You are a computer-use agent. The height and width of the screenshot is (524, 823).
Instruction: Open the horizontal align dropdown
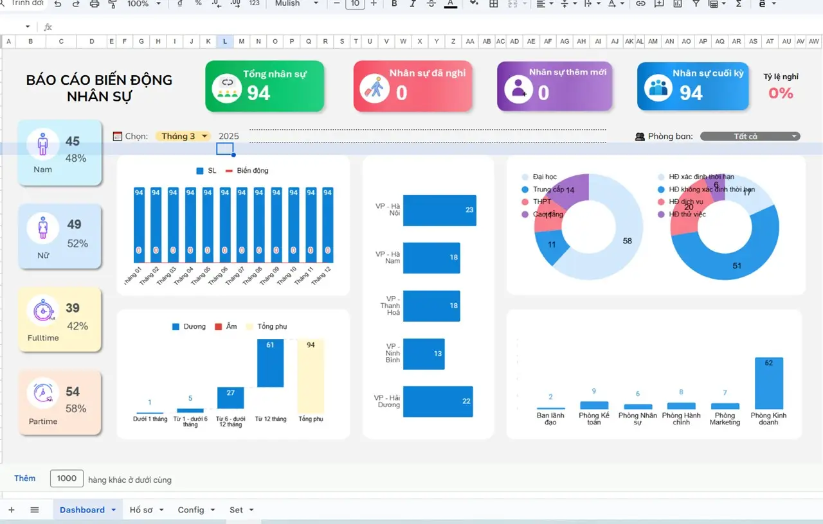544,4
